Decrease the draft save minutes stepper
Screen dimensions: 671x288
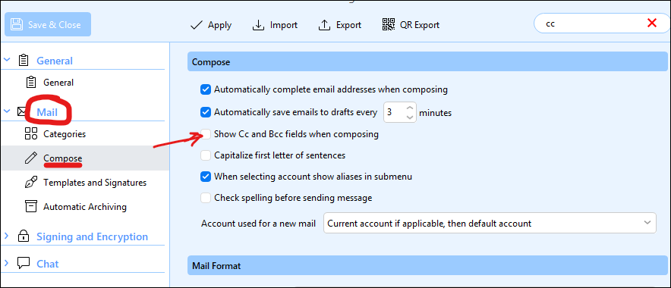[410, 117]
